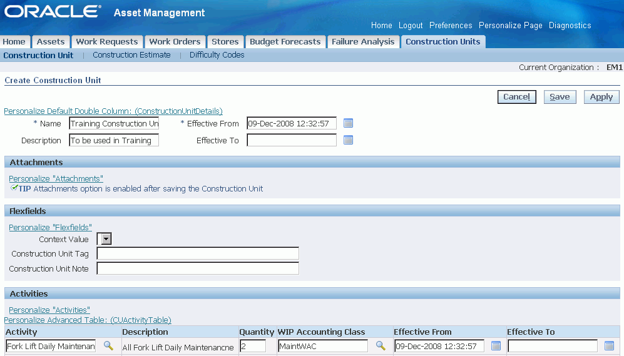Open Personalize Default Double Column link
624x356 pixels.
tap(113, 111)
